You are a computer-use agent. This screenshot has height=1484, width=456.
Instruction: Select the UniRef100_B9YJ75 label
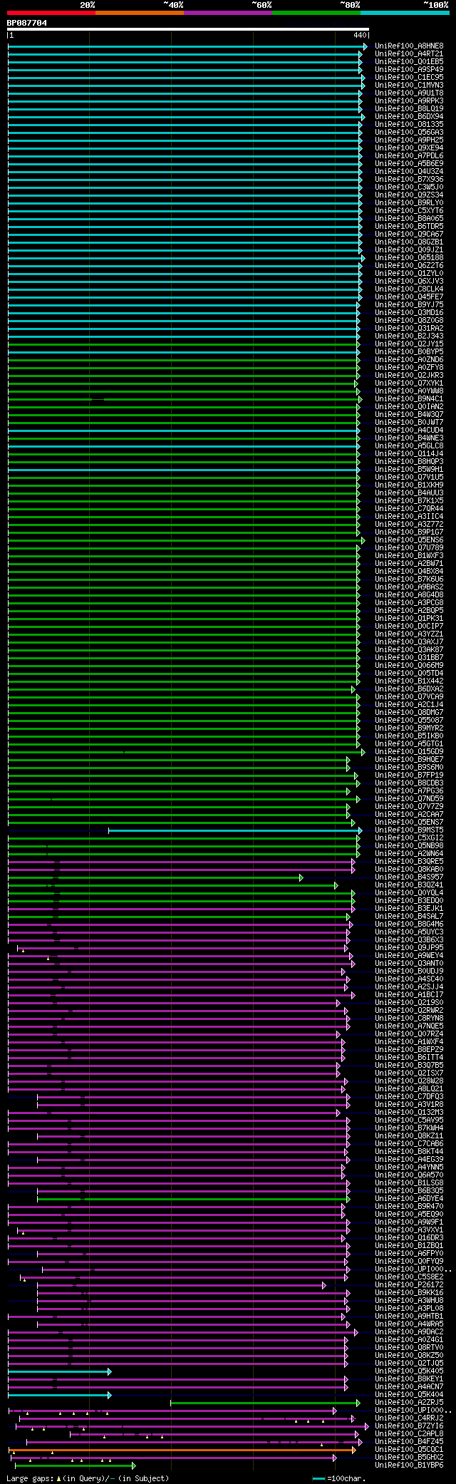[409, 304]
